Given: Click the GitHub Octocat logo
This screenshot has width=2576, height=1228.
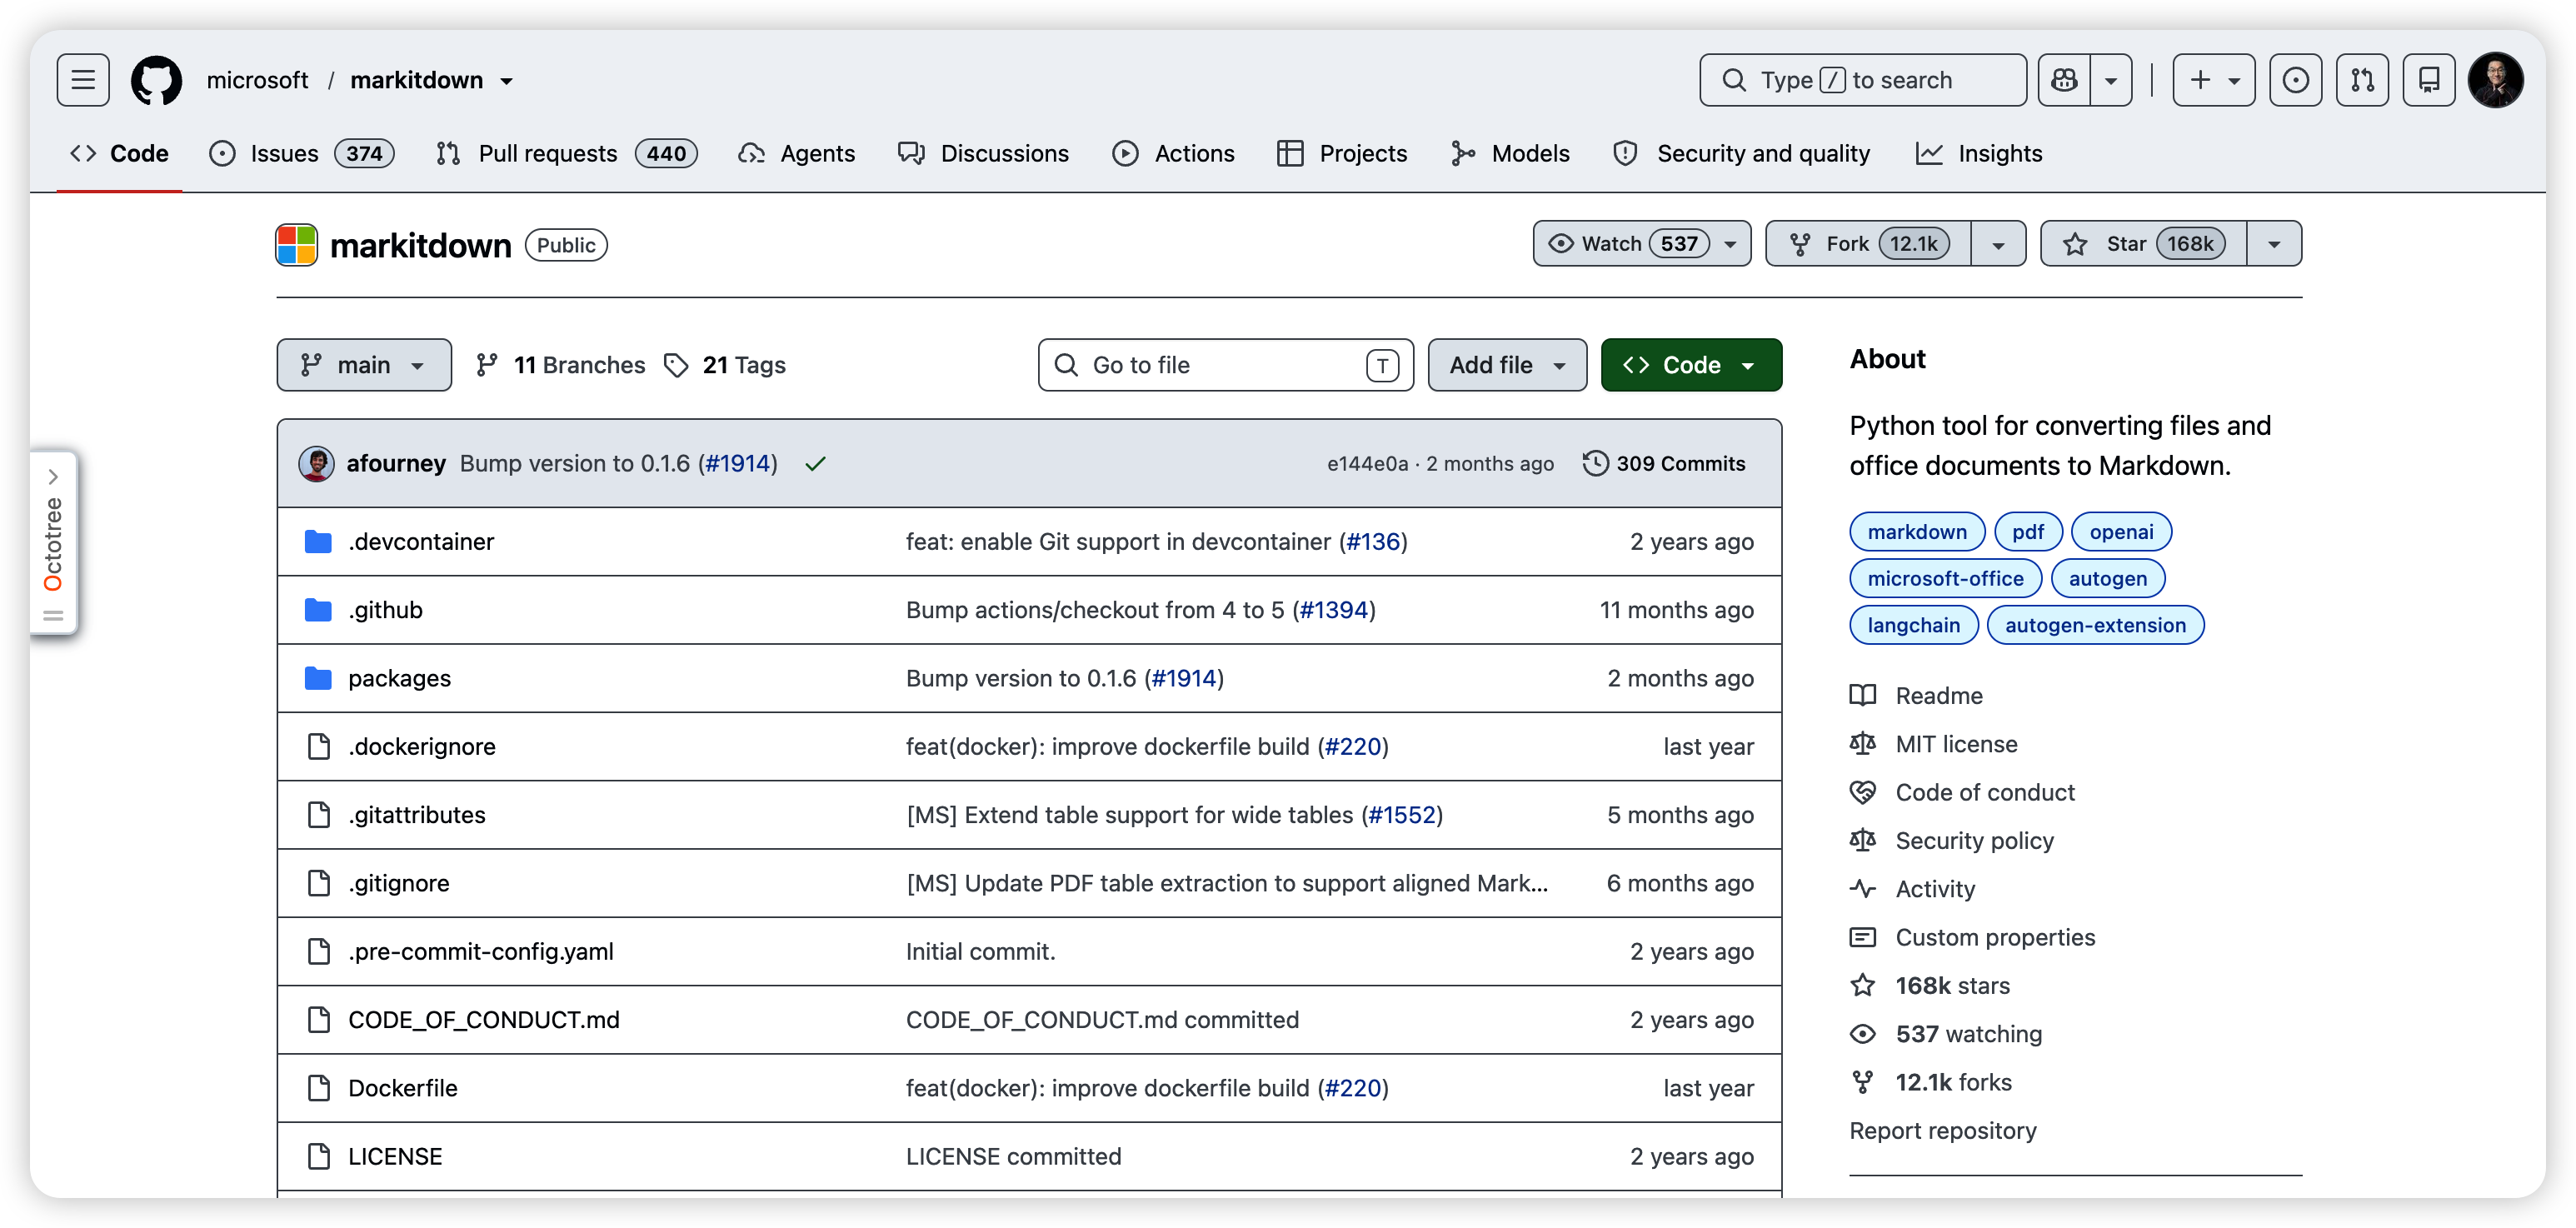Looking at the screenshot, I should tap(157, 80).
